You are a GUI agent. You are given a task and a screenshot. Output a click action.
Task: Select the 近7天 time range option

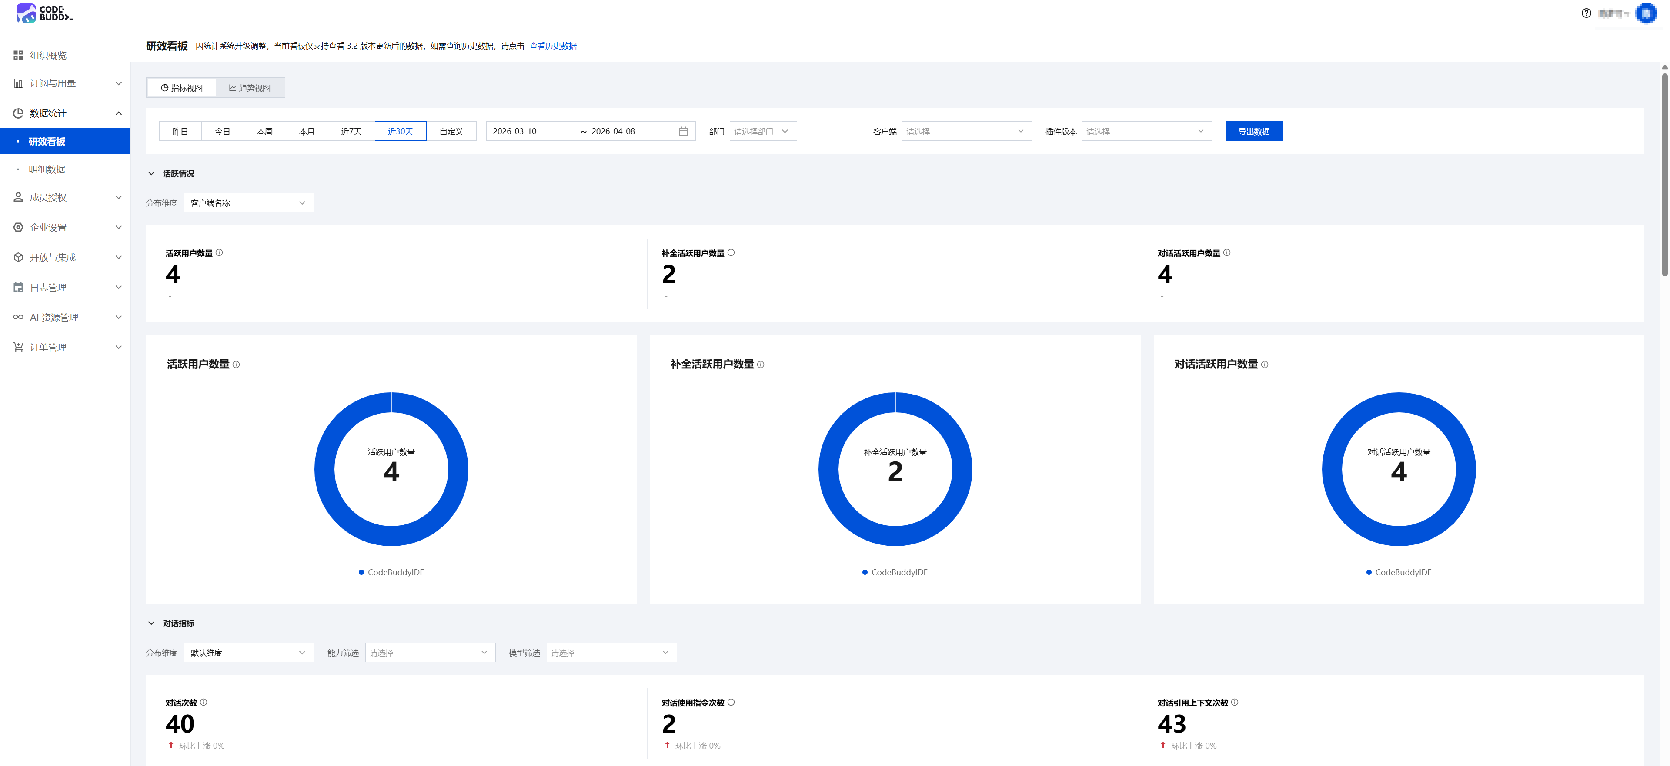(x=351, y=132)
